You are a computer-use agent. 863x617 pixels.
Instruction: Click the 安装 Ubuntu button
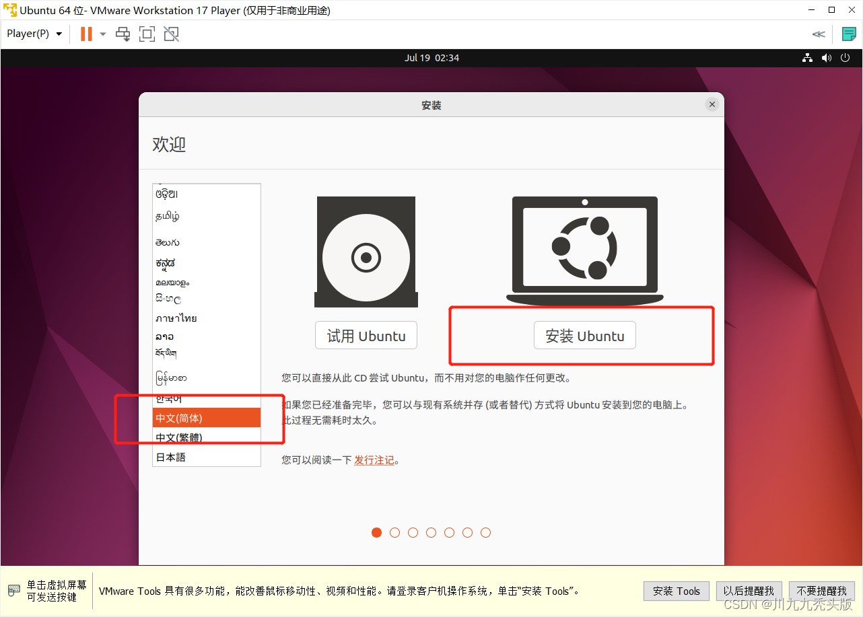(x=584, y=335)
